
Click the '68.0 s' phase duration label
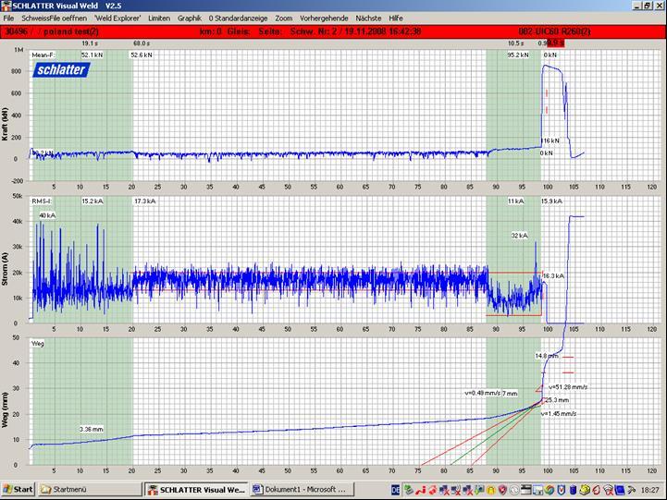[x=142, y=43]
